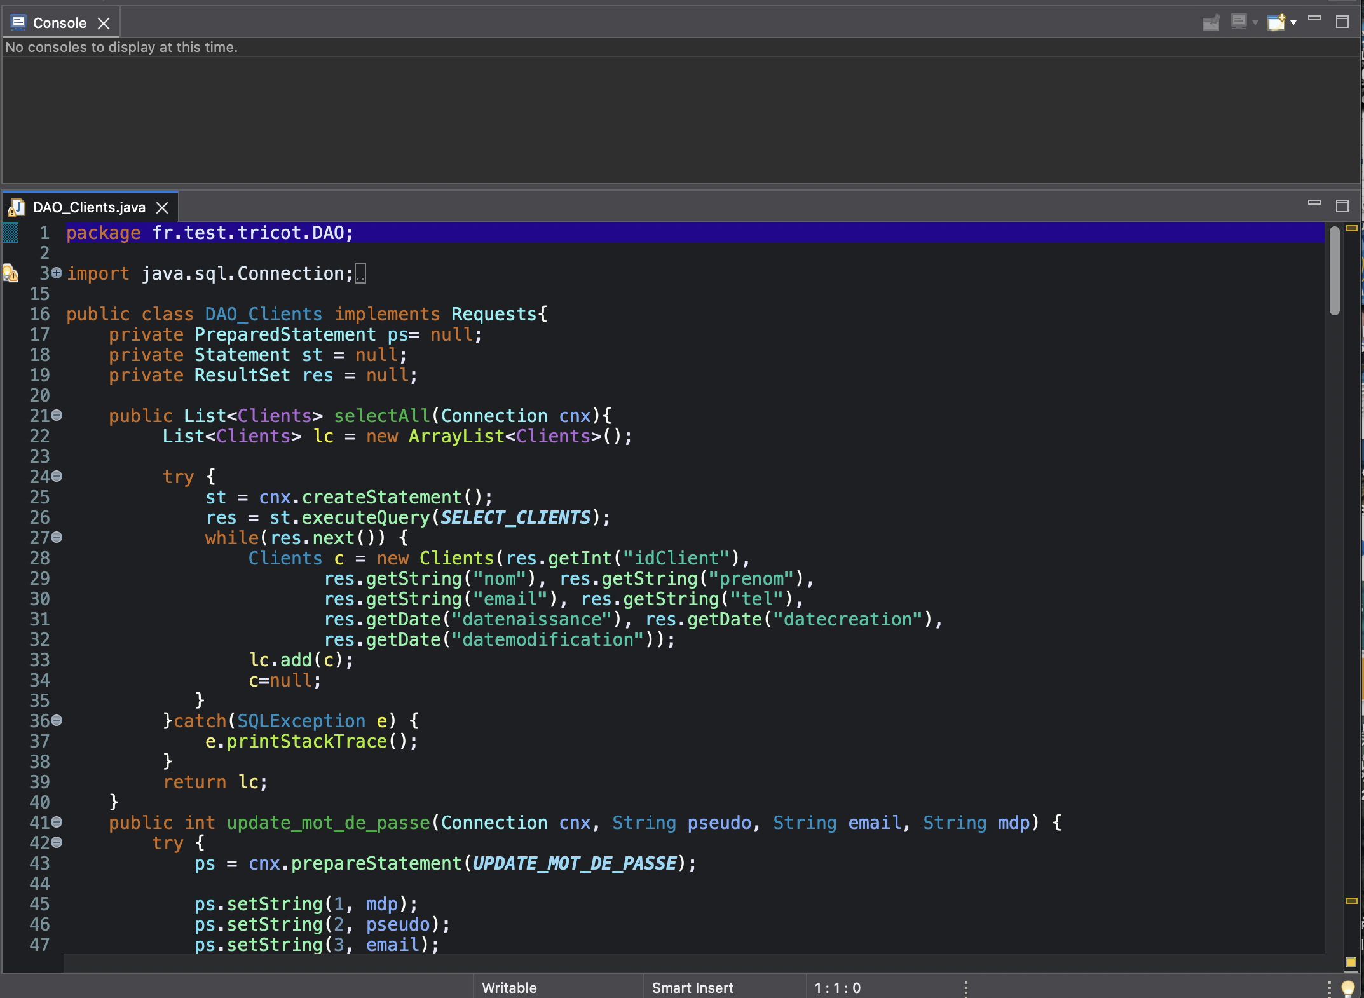This screenshot has width=1364, height=998.
Task: Expand the collapsed imports on line 3
Action: (56, 273)
